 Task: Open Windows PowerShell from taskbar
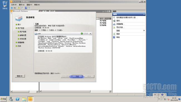(x=18, y=99)
